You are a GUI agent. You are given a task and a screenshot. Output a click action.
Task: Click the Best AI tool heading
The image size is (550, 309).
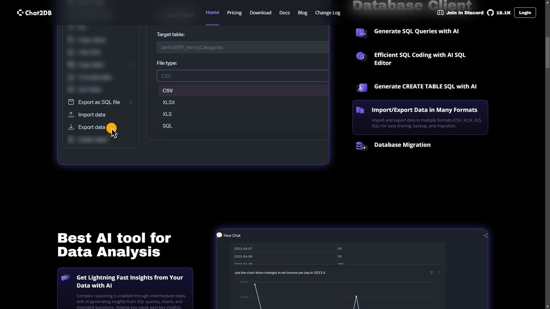(x=114, y=245)
